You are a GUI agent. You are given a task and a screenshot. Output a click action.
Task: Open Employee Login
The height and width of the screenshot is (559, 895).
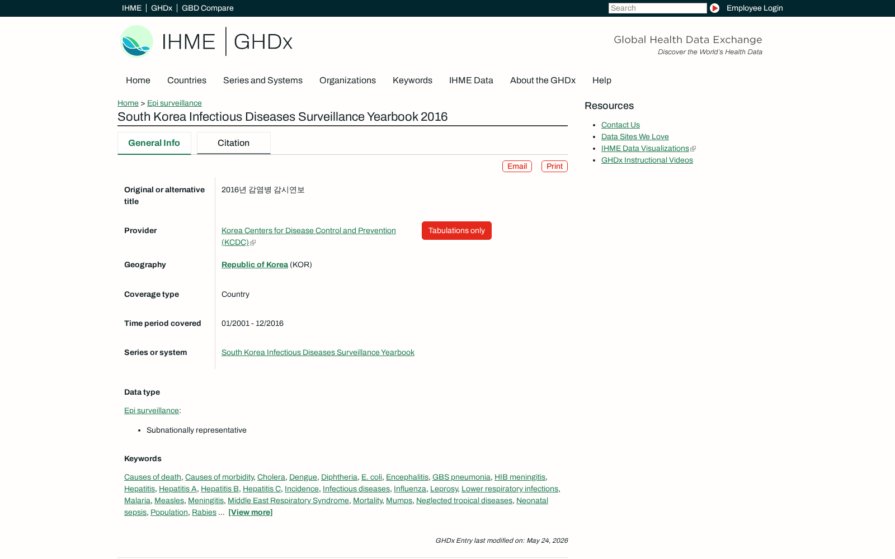coord(755,8)
